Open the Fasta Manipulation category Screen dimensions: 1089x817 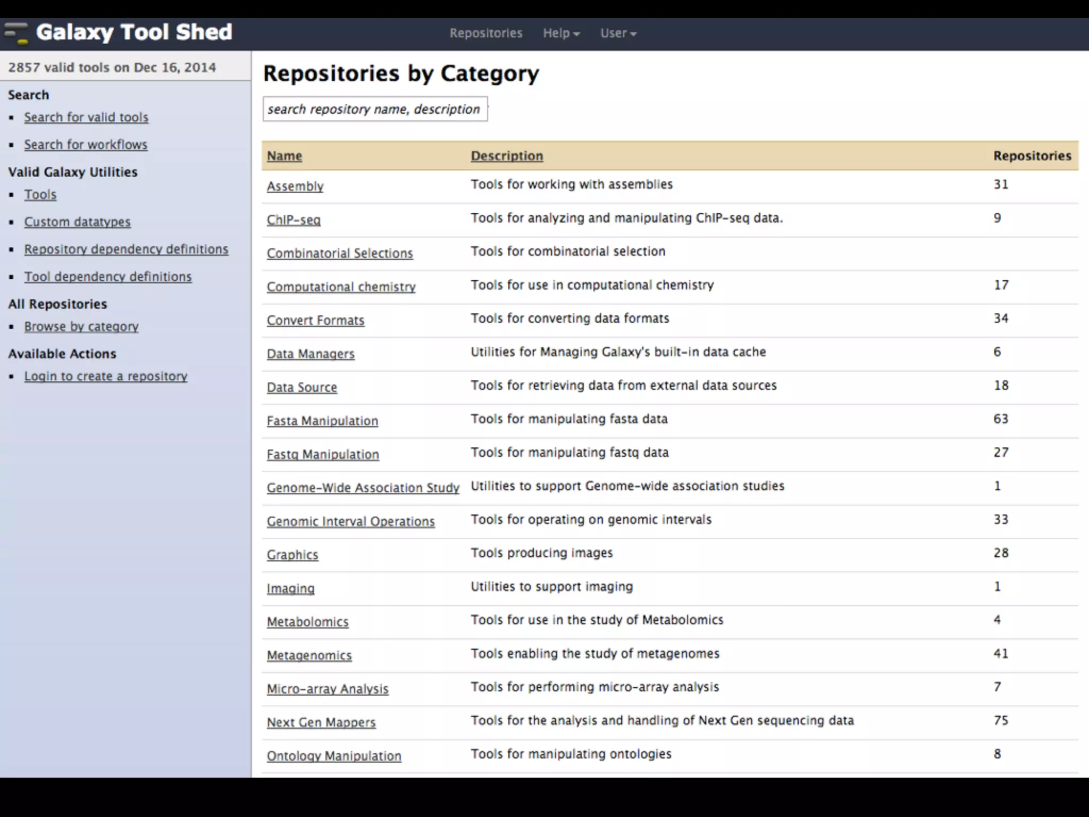click(x=322, y=421)
